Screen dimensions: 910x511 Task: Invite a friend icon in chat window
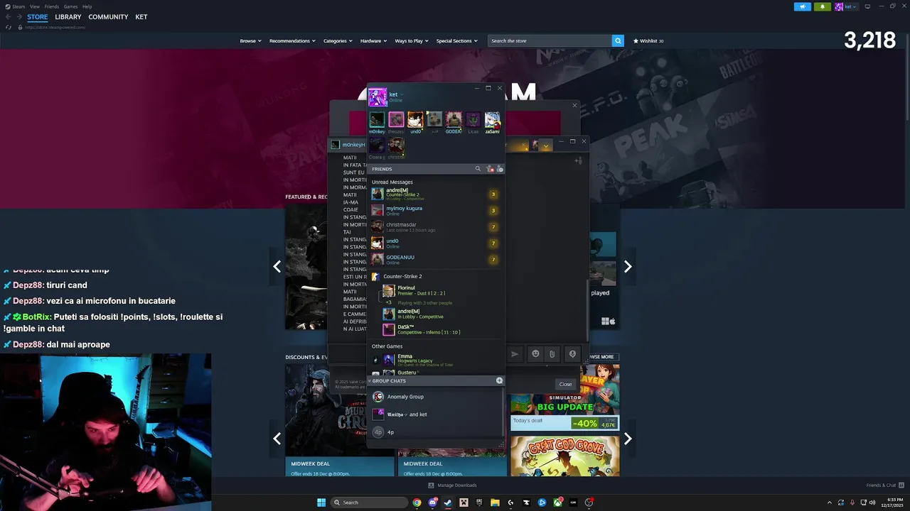pyautogui.click(x=578, y=160)
